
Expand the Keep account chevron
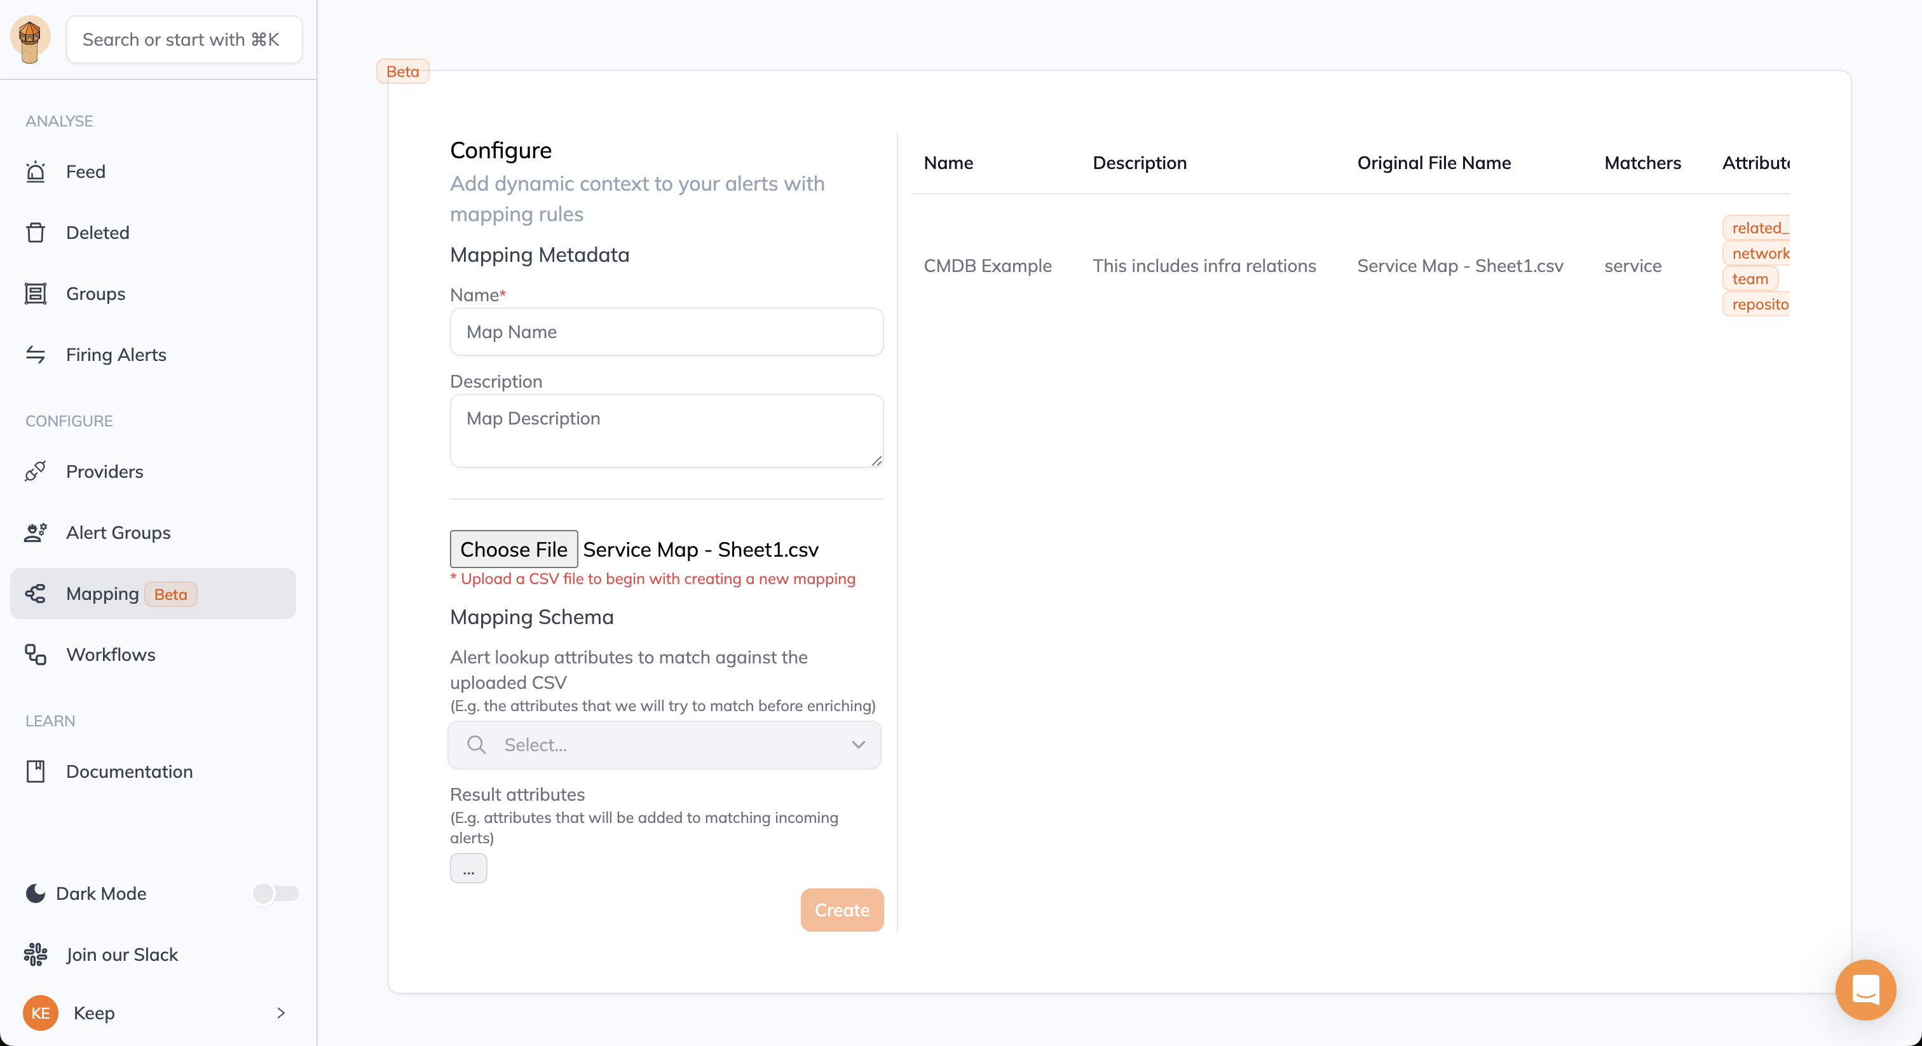(x=282, y=1012)
